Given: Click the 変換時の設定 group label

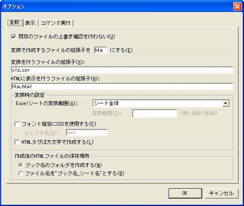Looking at the screenshot, I should (29, 95).
